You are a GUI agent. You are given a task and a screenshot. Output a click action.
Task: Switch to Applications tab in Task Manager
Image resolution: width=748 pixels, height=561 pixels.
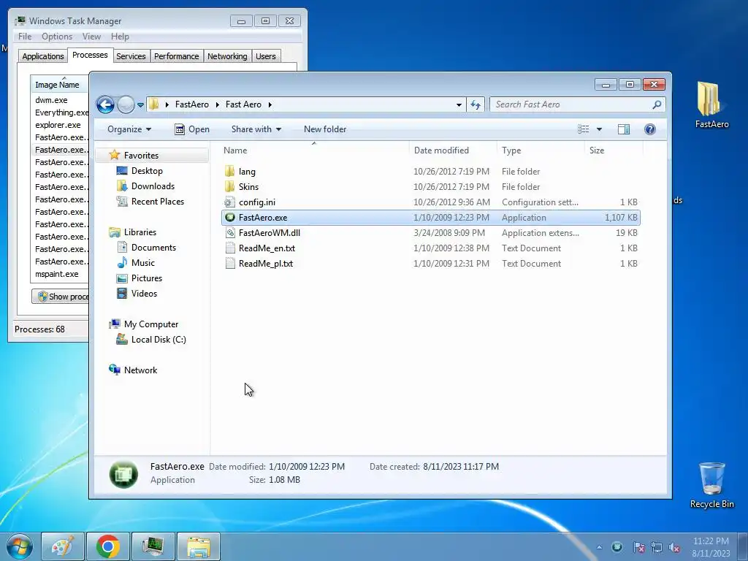point(43,56)
